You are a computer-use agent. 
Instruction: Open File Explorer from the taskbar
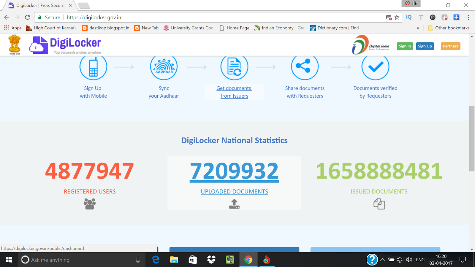174,260
